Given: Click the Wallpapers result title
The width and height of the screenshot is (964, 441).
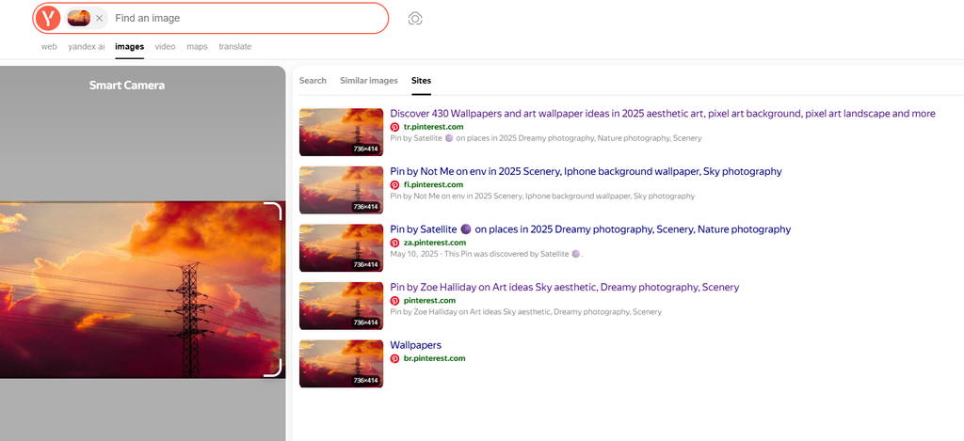Looking at the screenshot, I should [415, 345].
